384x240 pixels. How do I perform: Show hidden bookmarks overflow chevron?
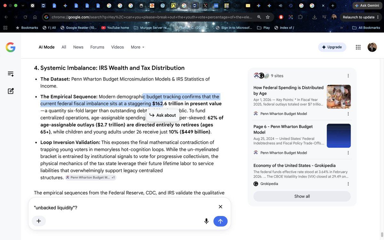[x=341, y=28]
